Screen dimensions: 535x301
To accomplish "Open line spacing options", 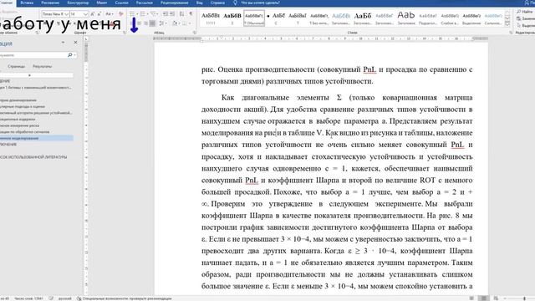I will point(163,23).
